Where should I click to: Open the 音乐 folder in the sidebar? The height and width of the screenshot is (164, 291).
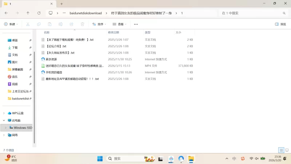tap(15, 77)
